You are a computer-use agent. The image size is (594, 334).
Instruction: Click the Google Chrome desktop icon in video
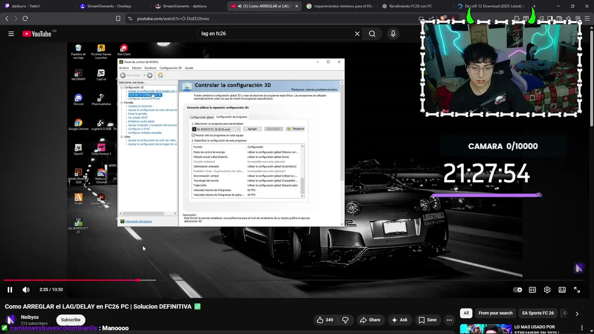[78, 125]
